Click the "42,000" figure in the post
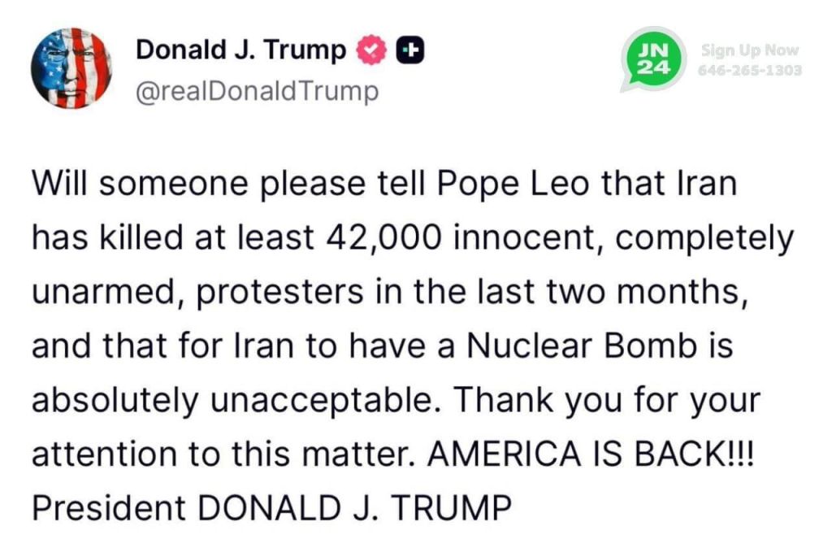The image size is (832, 539). pos(384,237)
